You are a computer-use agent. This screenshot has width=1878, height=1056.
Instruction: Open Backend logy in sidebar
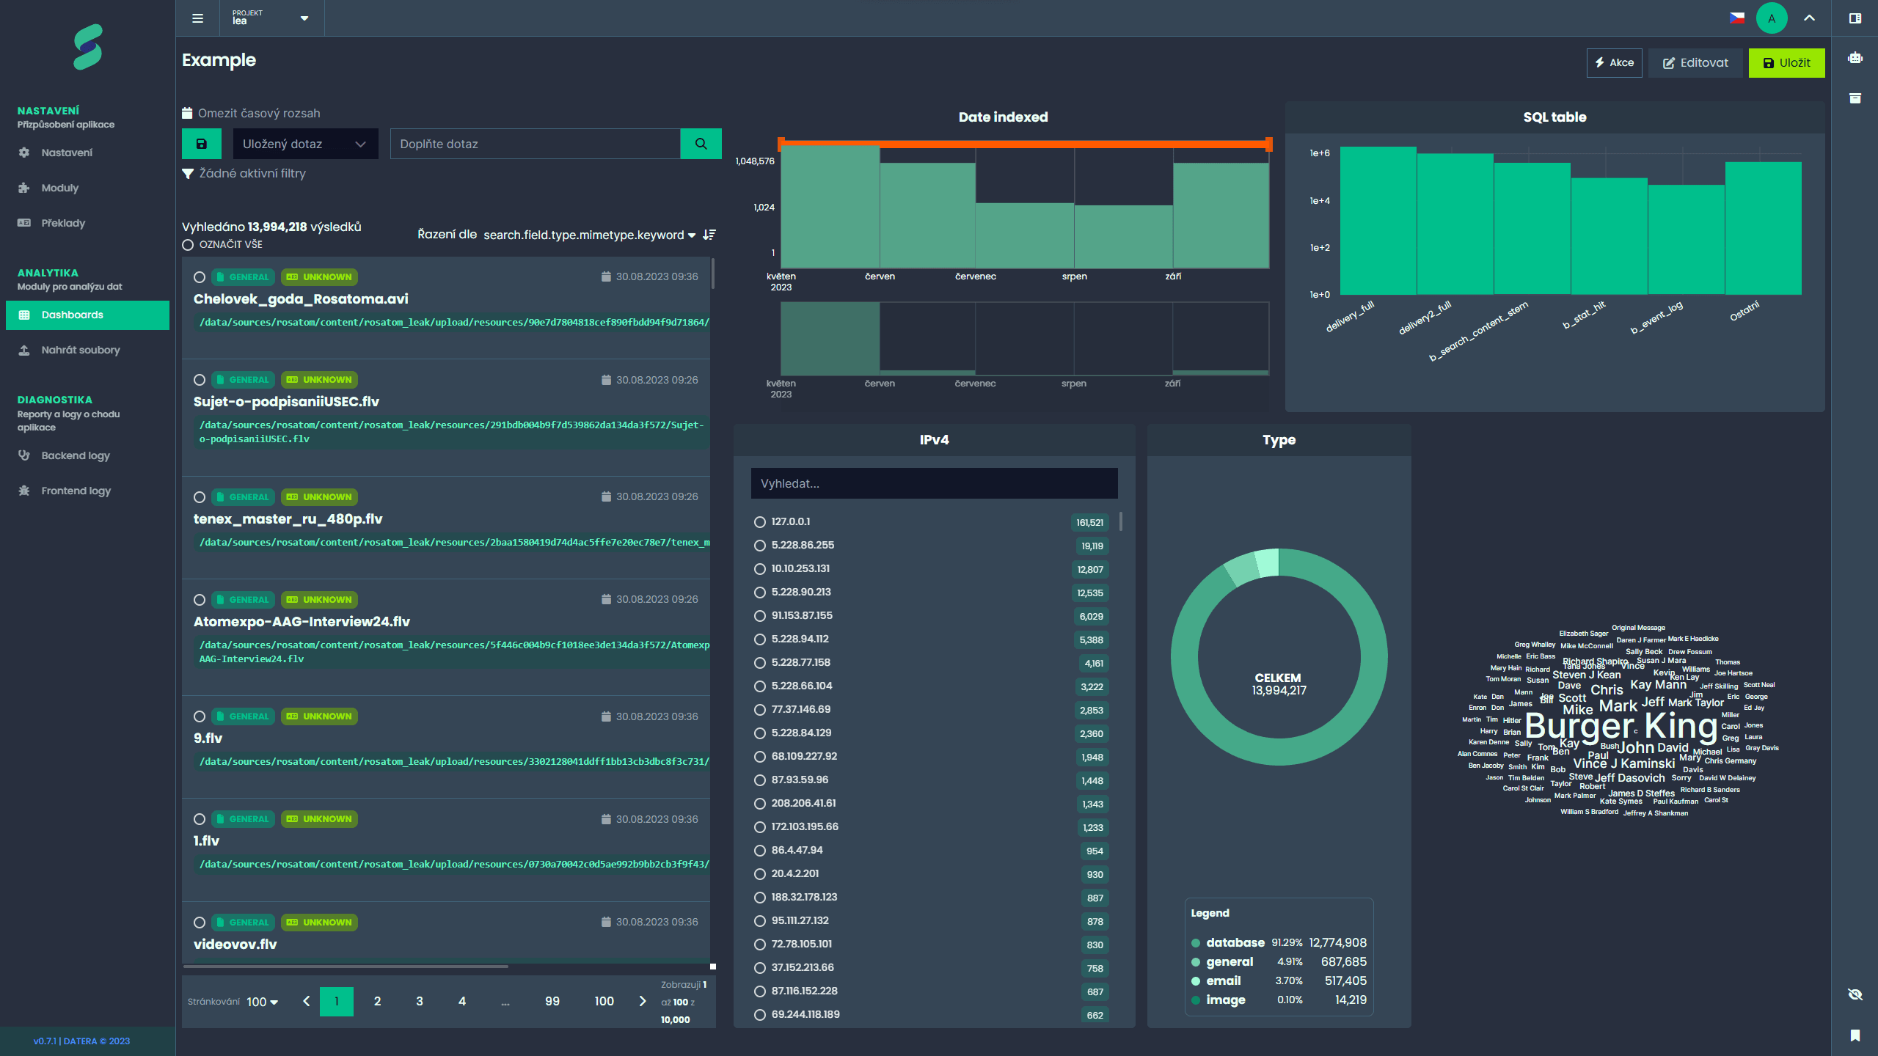point(75,455)
